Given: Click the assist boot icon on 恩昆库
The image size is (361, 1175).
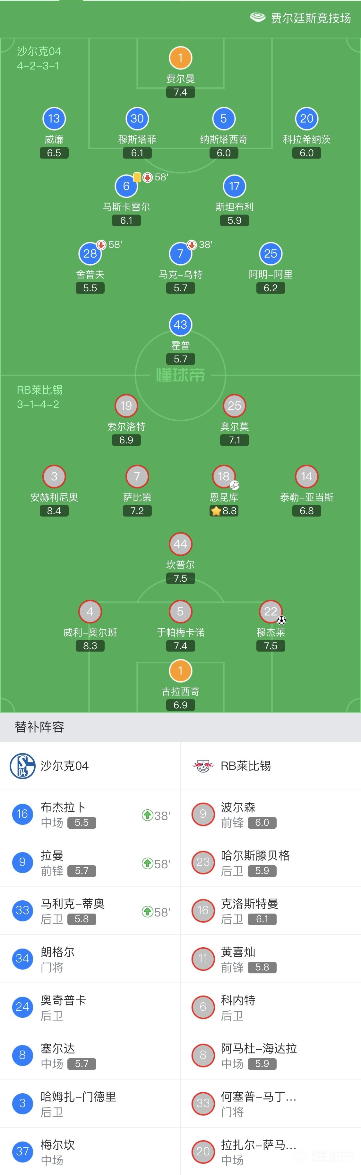Looking at the screenshot, I should coord(235,485).
